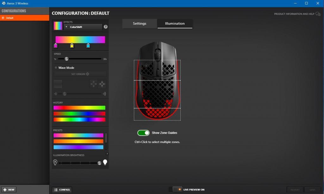Click the illumination brightness help icon
324x194 pixels.
click(x=107, y=154)
